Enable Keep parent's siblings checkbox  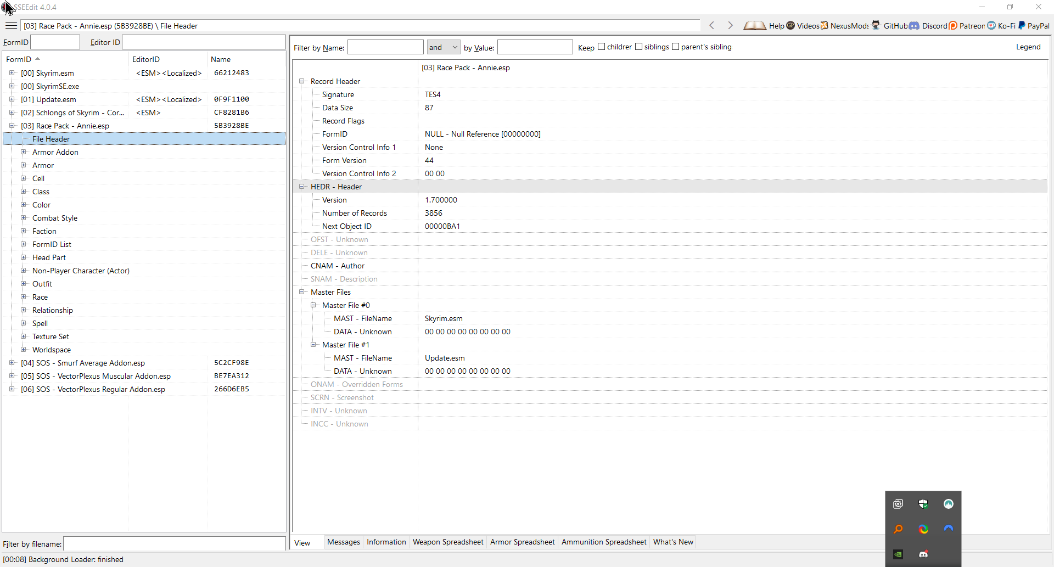(x=676, y=47)
